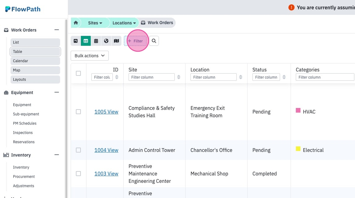Select work order 1003 checkbox
The image size is (355, 198).
tap(78, 174)
